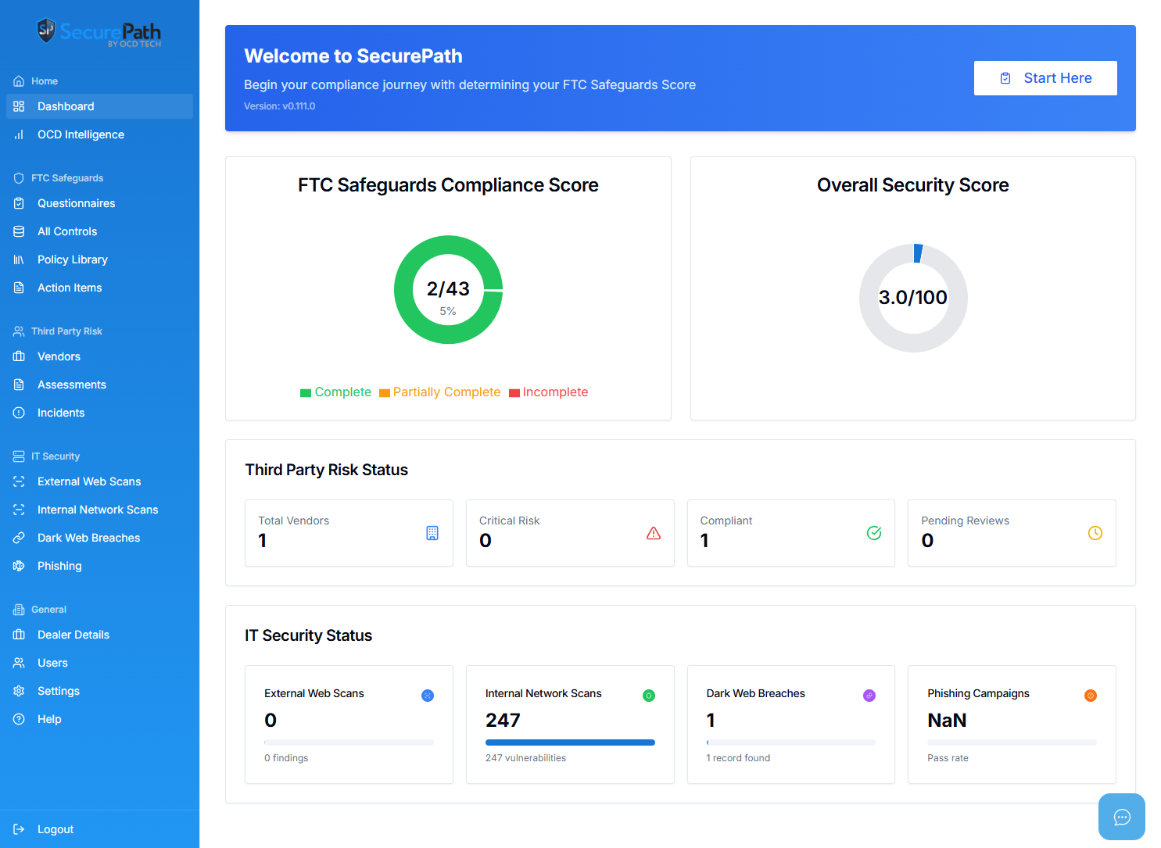
Task: Toggle the Complete legend item
Action: click(335, 392)
